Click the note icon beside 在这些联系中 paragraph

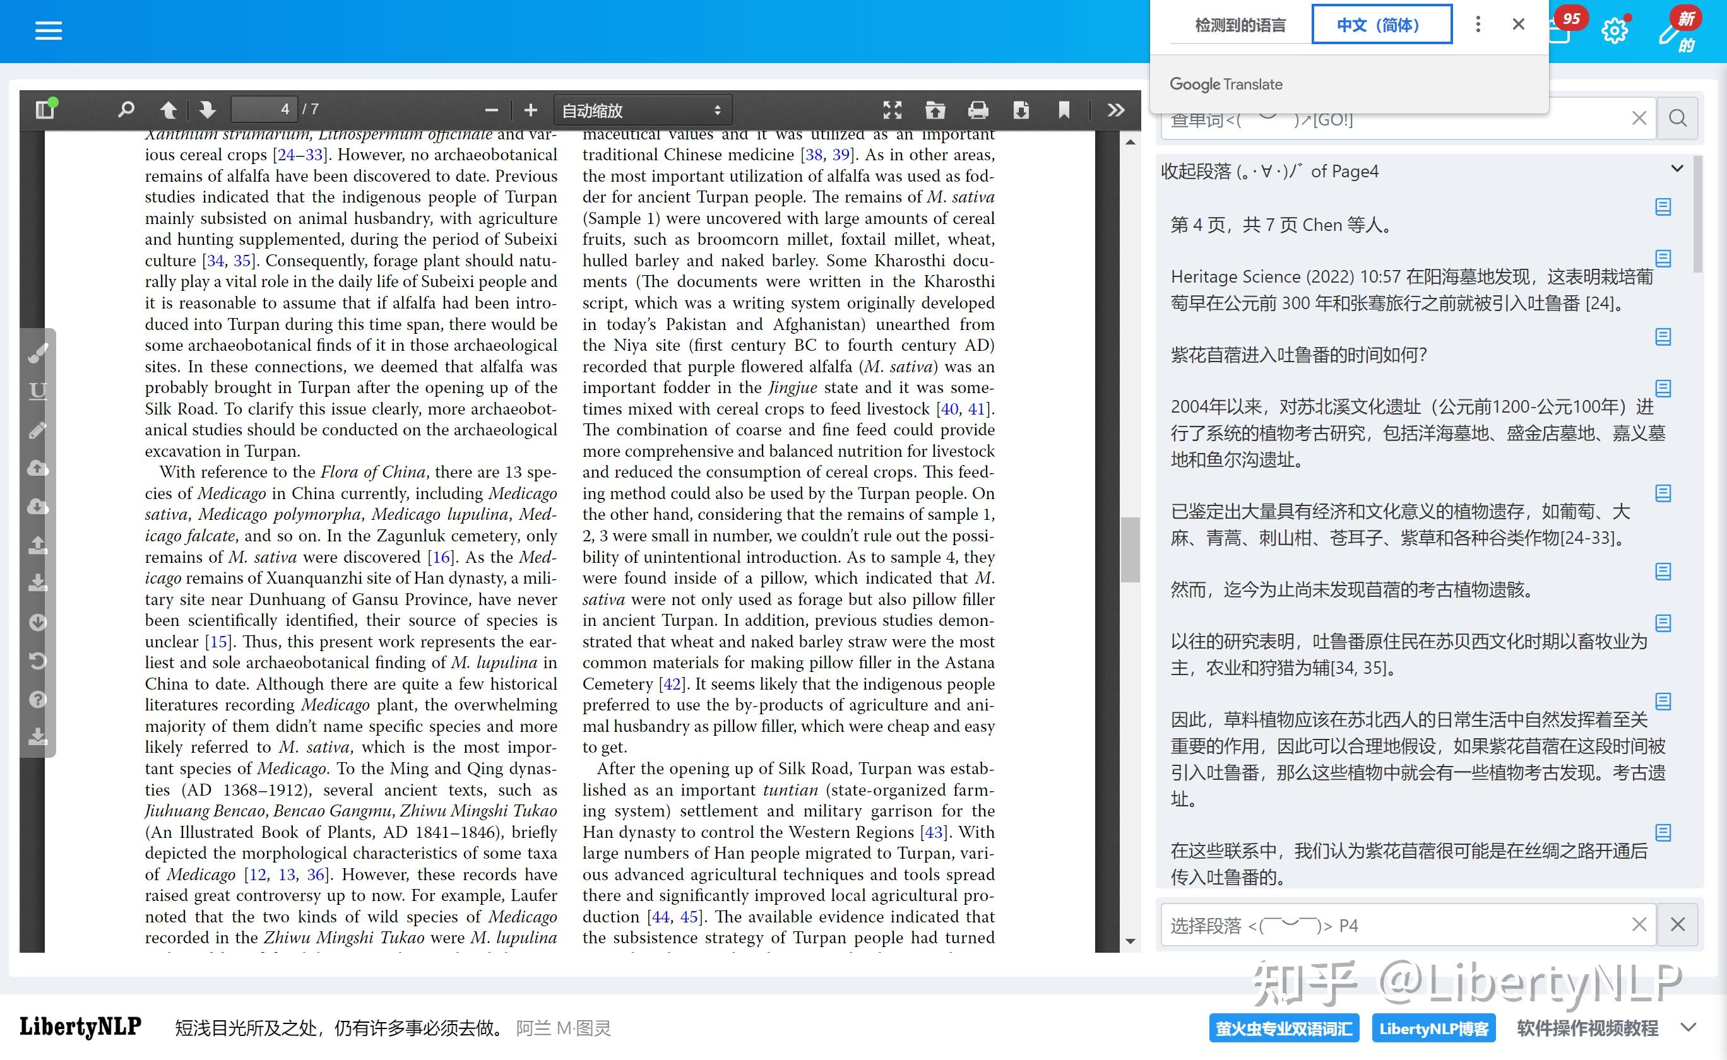pos(1663,833)
